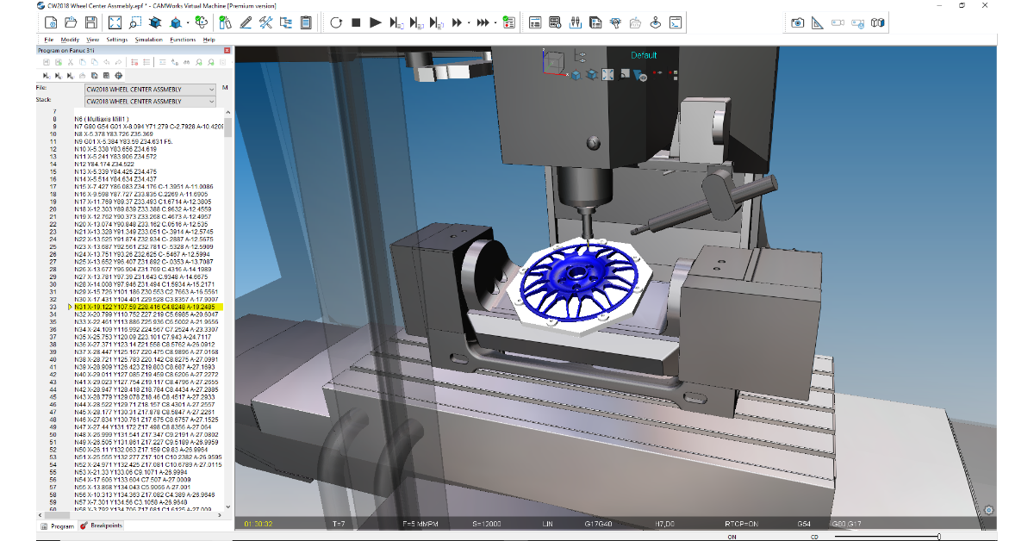This screenshot has height=541, width=1034.
Task: Open the Functions menu
Action: [182, 40]
